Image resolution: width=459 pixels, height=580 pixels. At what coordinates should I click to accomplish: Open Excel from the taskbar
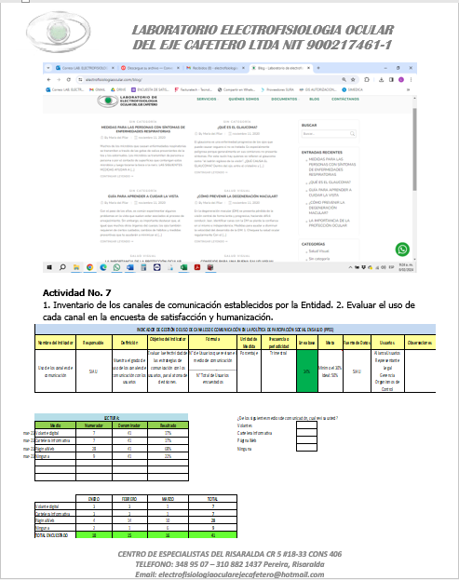click(x=183, y=267)
